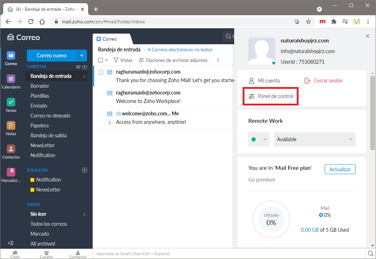This screenshot has height=259, width=376.
Task: Open the more options three-dot menu in mail toolbar
Action: pyautogui.click(x=218, y=60)
